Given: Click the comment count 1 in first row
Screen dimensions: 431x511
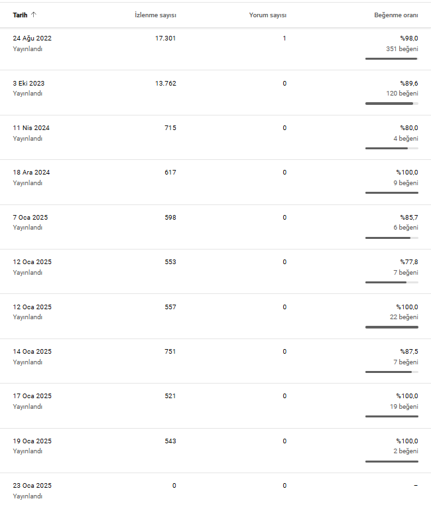Looking at the screenshot, I should (284, 38).
